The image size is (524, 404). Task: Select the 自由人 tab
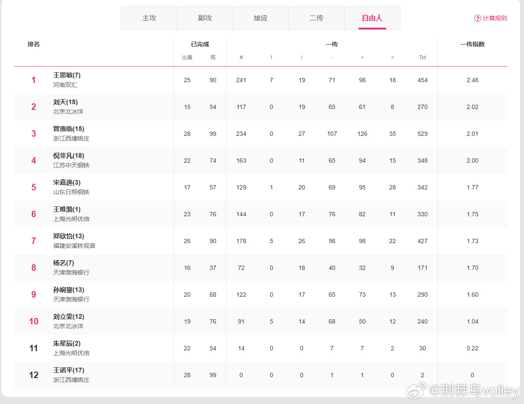(372, 18)
